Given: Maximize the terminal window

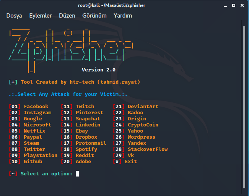Looking at the screenshot, I should point(234,5).
